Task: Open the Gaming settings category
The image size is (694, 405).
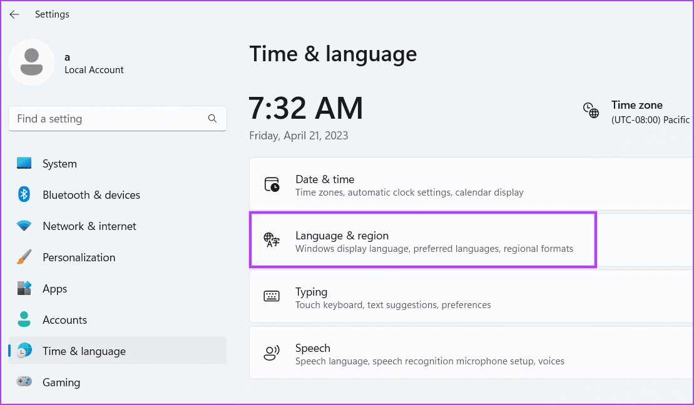Action: pos(117,382)
